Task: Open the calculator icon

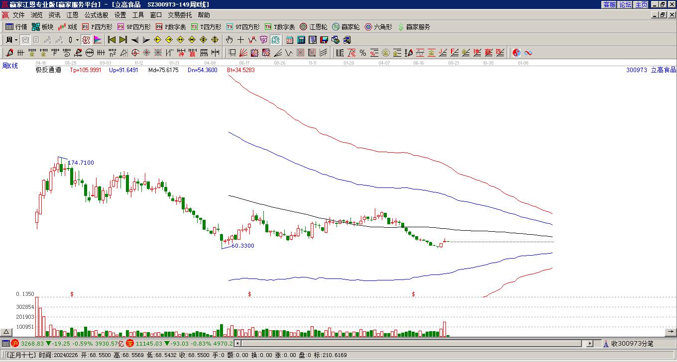Action: [x=301, y=40]
